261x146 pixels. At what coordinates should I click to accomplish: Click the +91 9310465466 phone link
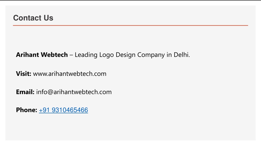[x=63, y=110]
